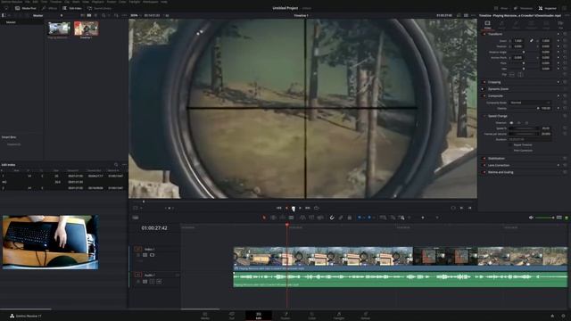The width and height of the screenshot is (571, 321).
Task: Select the Timeline 1 thumbnail in media pool
Action: pyautogui.click(x=87, y=29)
